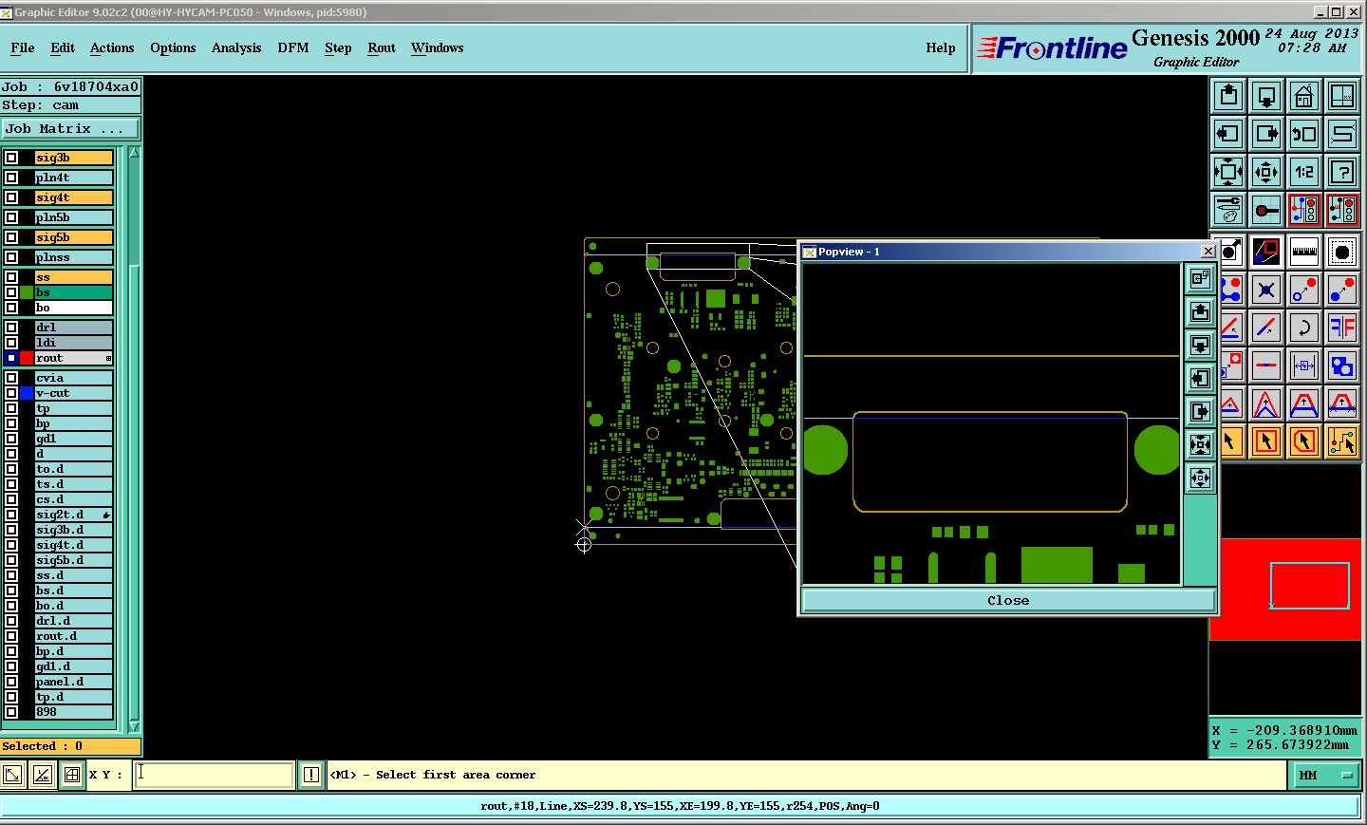Viewport: 1367px width, 825px height.
Task: Toggle visibility of v-cut layer
Action: point(11,393)
